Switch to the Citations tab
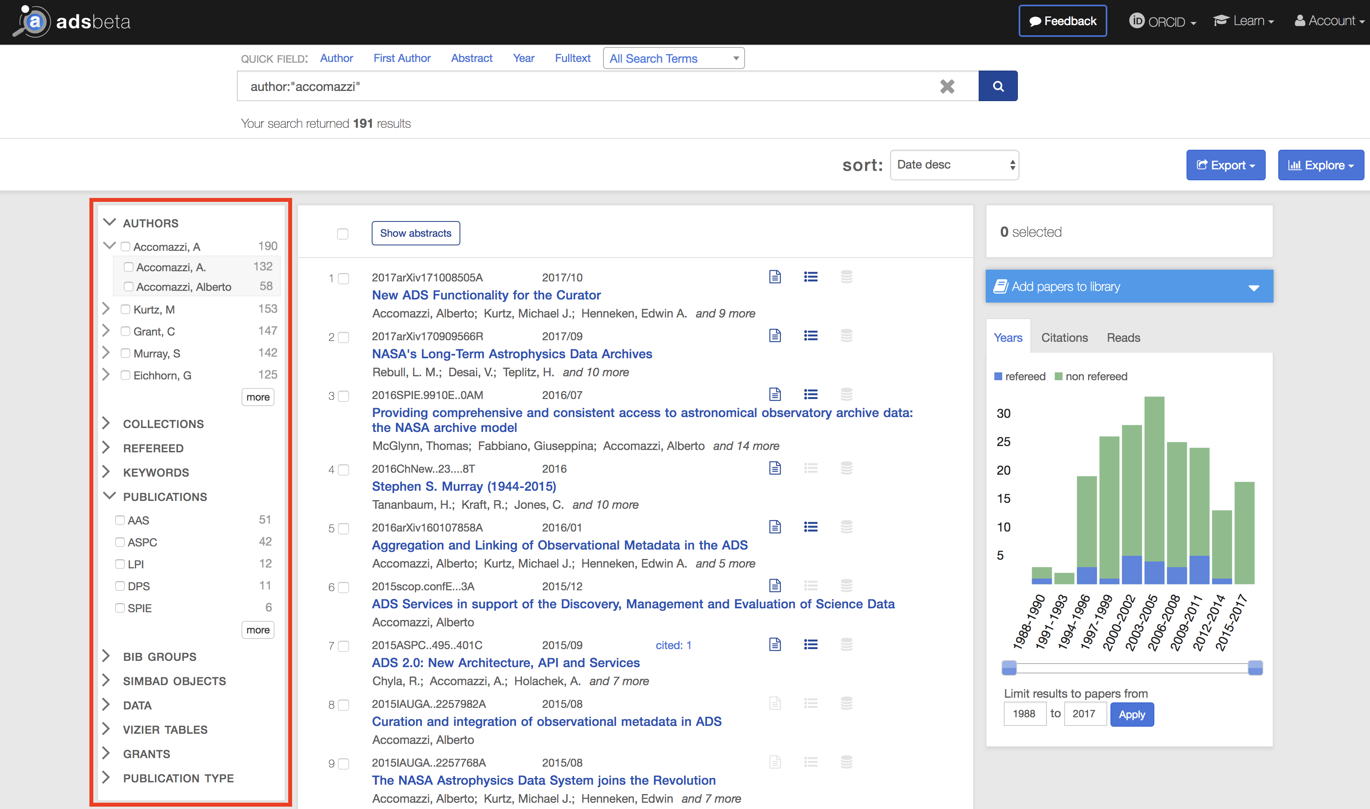This screenshot has width=1370, height=809. (1064, 338)
